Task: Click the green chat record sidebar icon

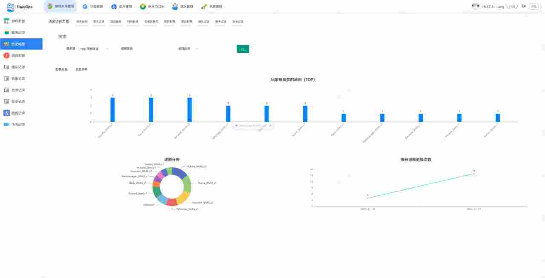Action: coord(7,32)
